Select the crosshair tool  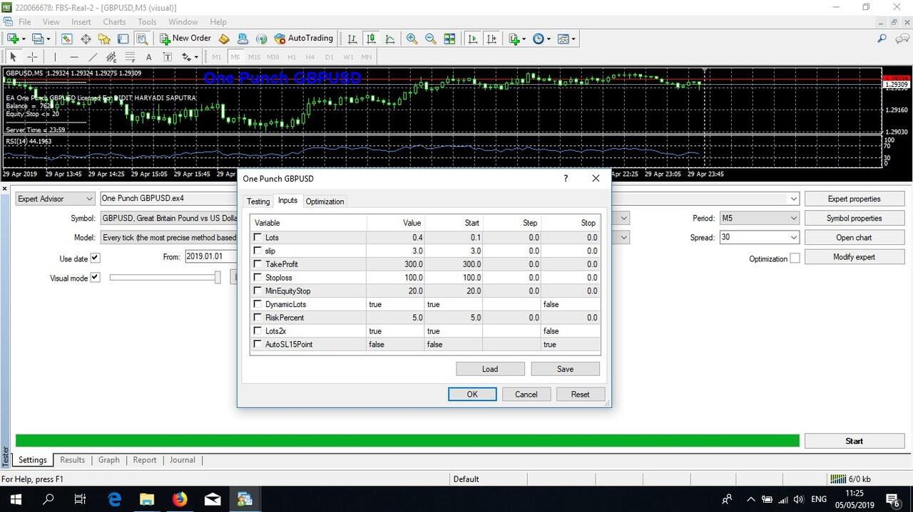click(x=32, y=57)
